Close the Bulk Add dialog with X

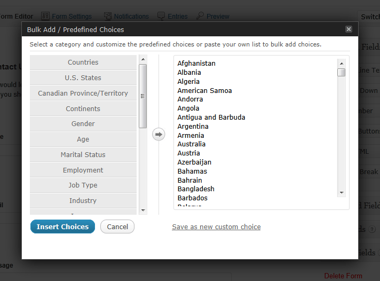(x=349, y=29)
